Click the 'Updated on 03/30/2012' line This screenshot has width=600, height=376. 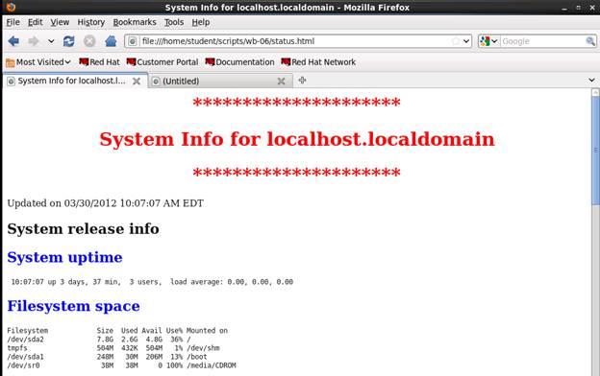point(105,203)
